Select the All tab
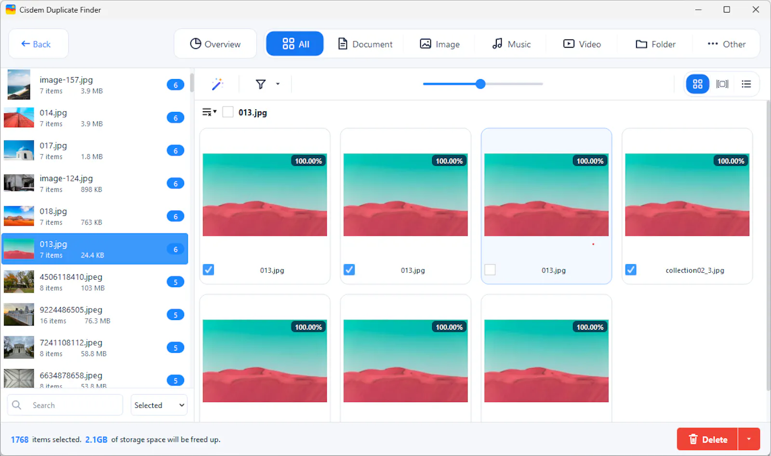 (295, 44)
